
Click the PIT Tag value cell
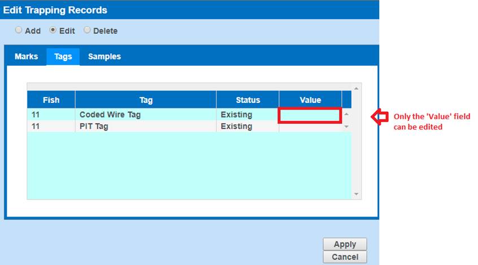tap(310, 127)
